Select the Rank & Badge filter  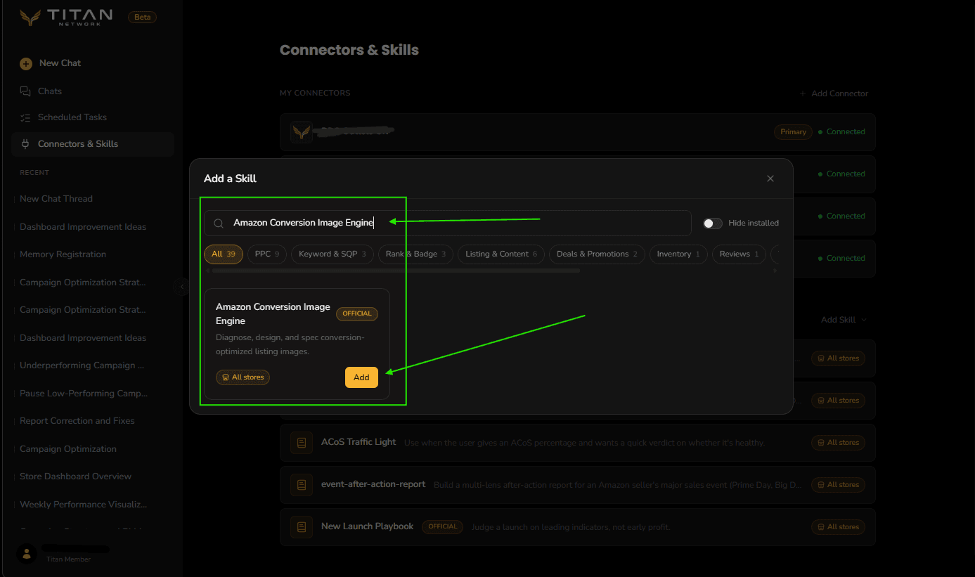coord(415,254)
